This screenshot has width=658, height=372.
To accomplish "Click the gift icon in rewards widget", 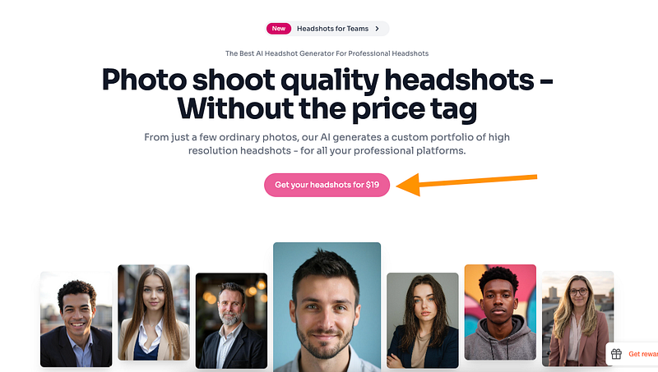I will click(616, 354).
